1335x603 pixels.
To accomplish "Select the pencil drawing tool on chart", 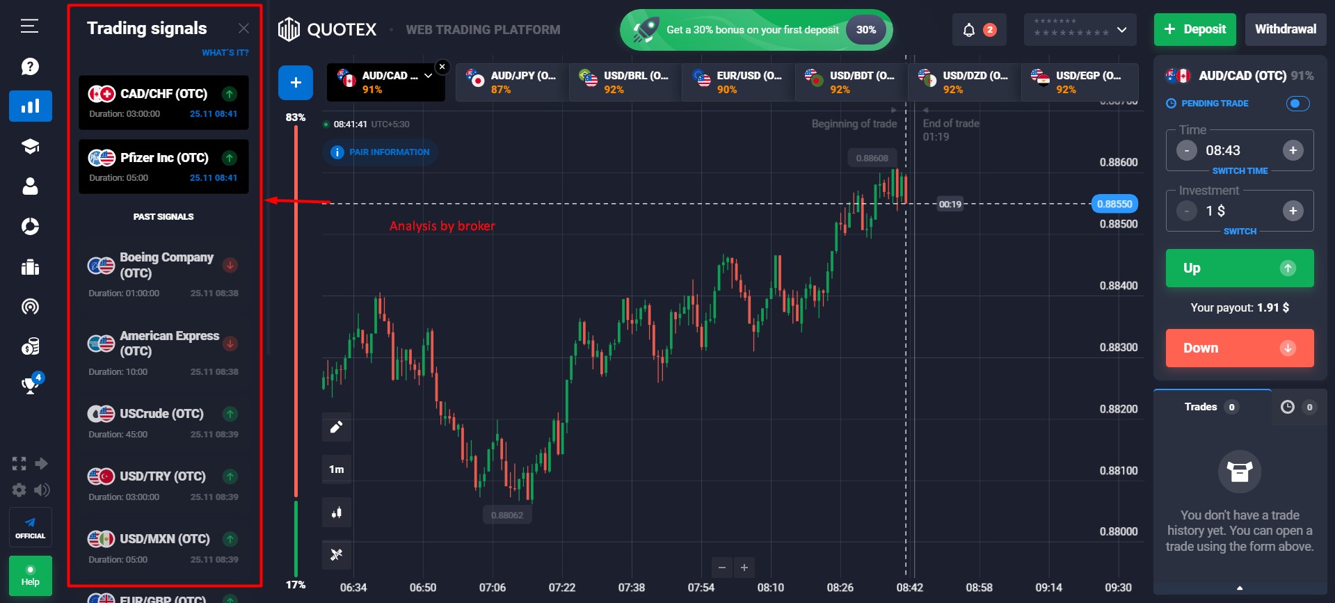I will 336,426.
